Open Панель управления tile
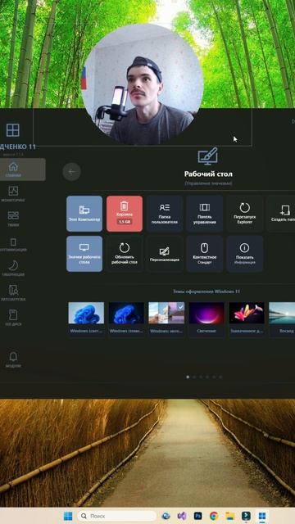Screen dimensions: 295x524 pos(205,214)
